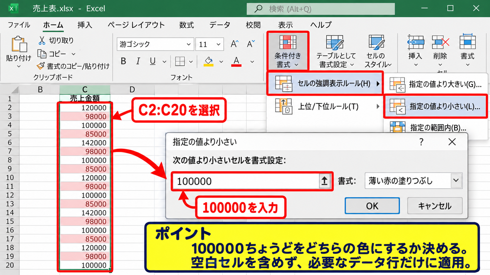Click the range selector arrow in value field

(x=324, y=181)
